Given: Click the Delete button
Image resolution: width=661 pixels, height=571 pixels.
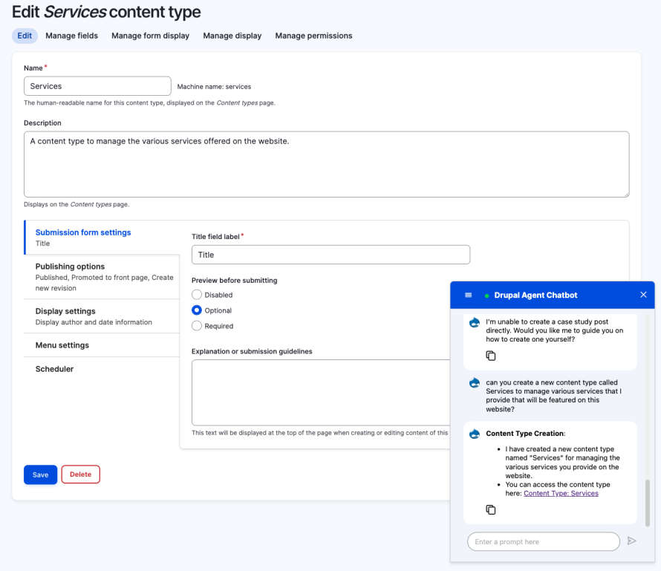Looking at the screenshot, I should [80, 474].
